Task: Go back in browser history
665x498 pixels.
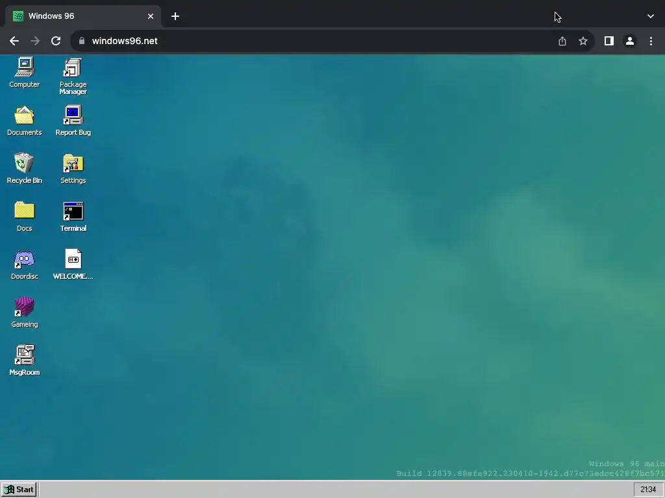Action: tap(14, 41)
